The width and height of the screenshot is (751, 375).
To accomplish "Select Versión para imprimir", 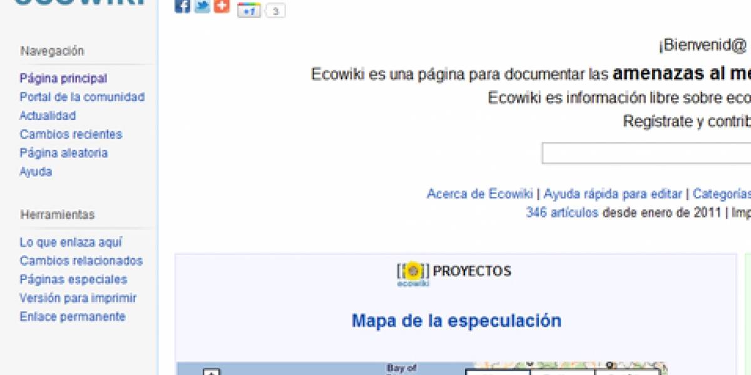I will tap(78, 298).
